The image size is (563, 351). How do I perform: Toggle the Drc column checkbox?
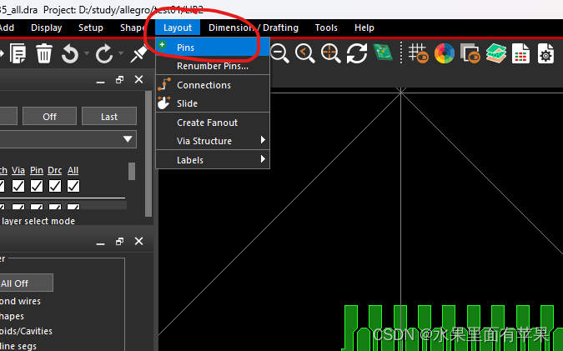point(55,186)
